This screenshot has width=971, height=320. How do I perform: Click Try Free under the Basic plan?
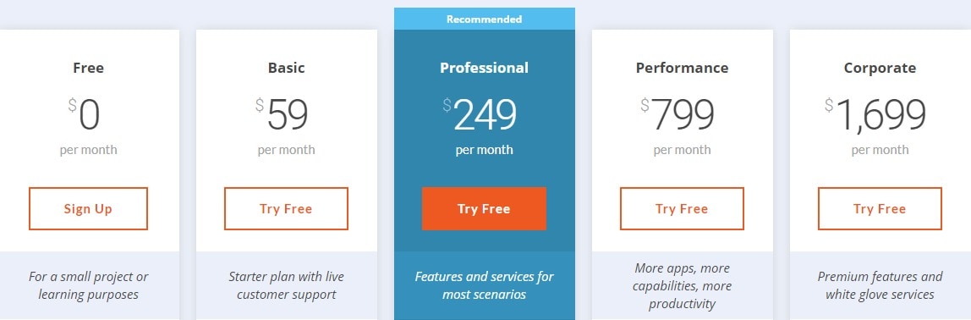pos(286,209)
